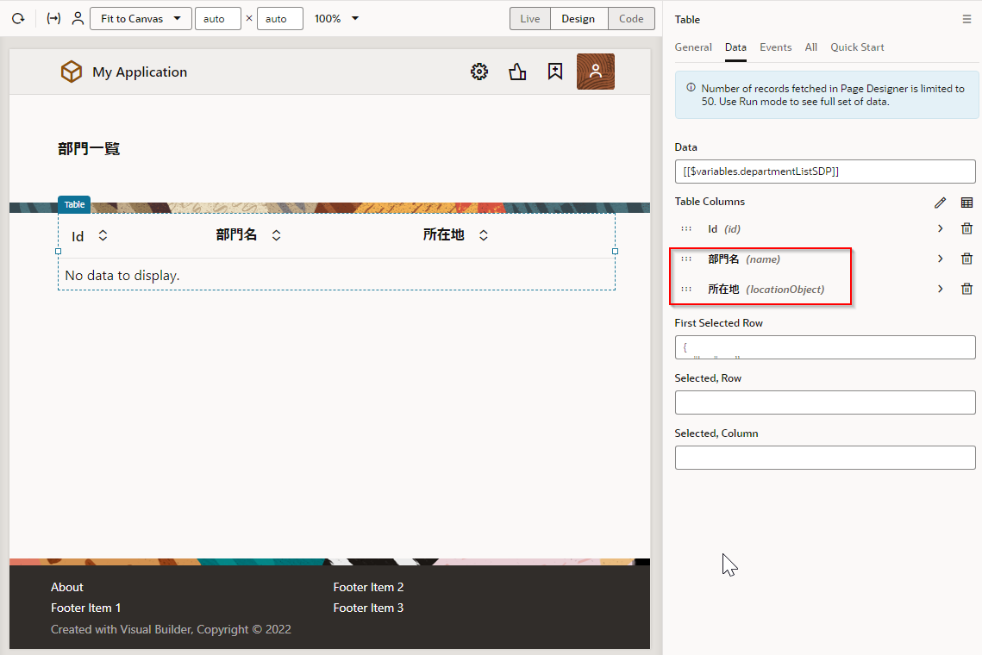
Task: Click the page input parameters icon
Action: [x=53, y=18]
